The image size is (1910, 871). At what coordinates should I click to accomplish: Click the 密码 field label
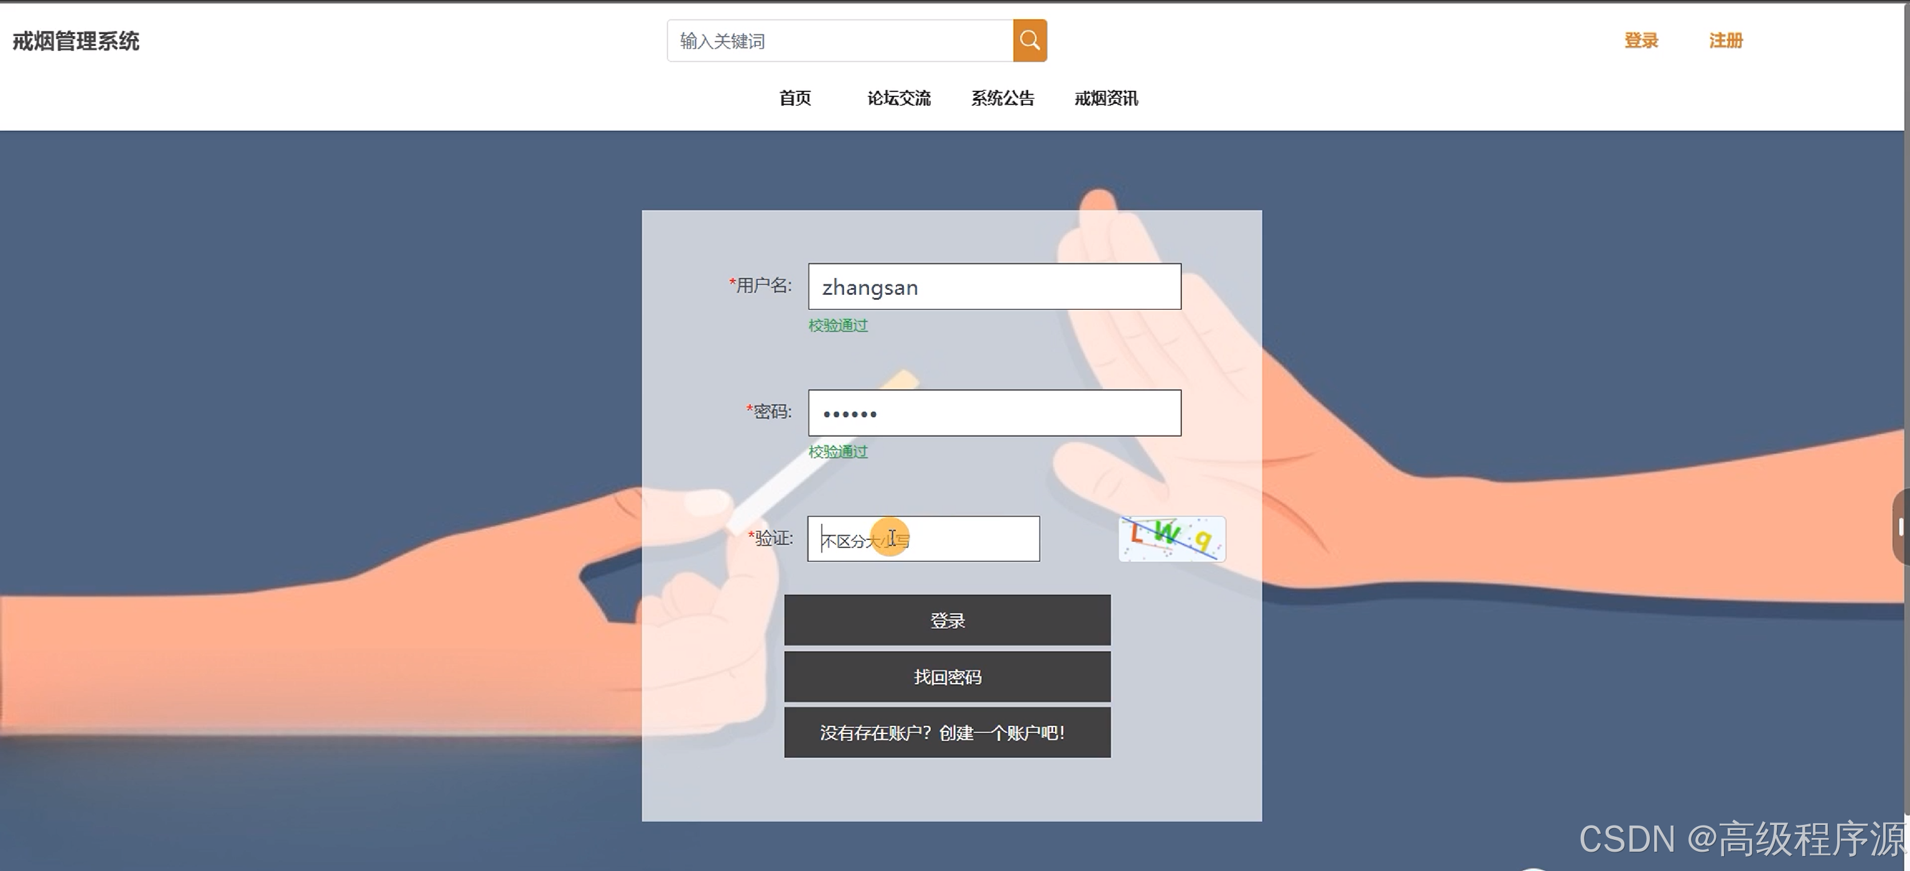coord(770,411)
